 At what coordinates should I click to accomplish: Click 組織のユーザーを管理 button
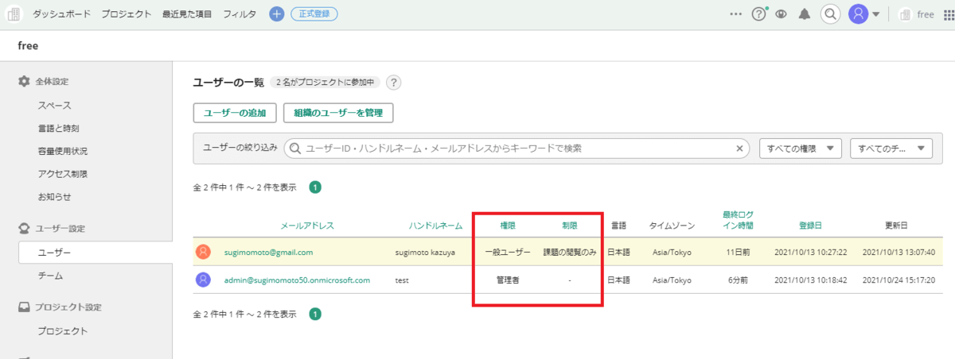click(338, 113)
